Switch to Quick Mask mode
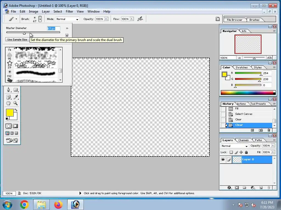281x210 pixels. [15, 126]
